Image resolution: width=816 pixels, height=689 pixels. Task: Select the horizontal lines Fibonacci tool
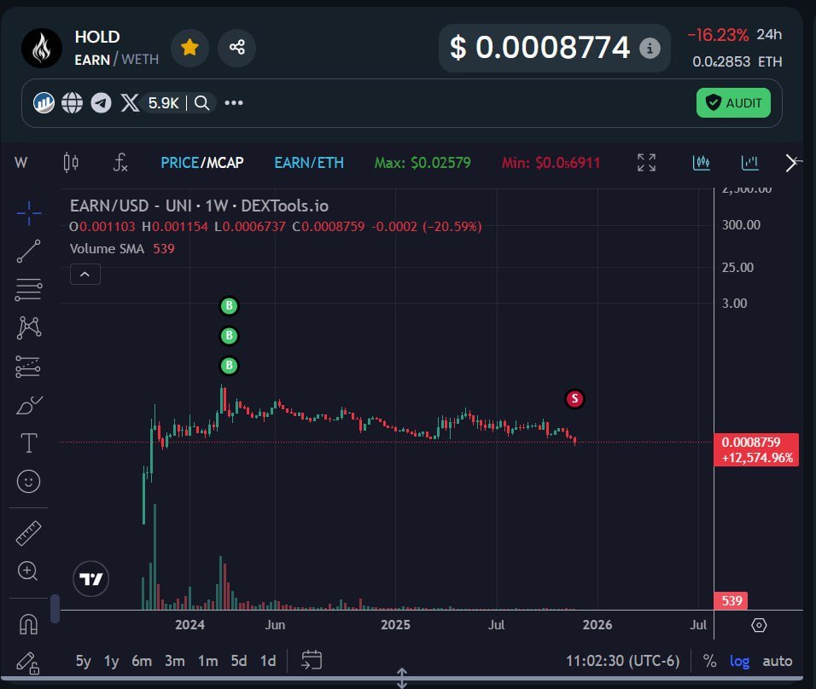[29, 290]
